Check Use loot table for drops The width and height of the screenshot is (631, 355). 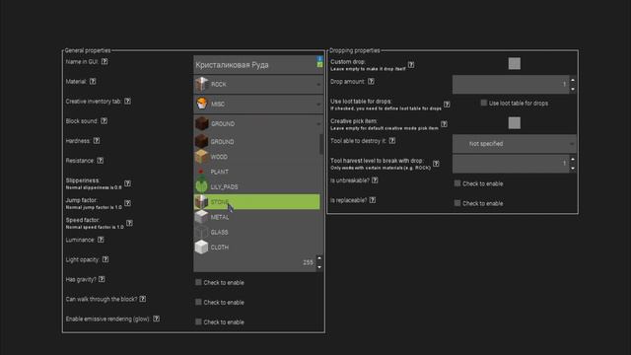click(x=484, y=103)
